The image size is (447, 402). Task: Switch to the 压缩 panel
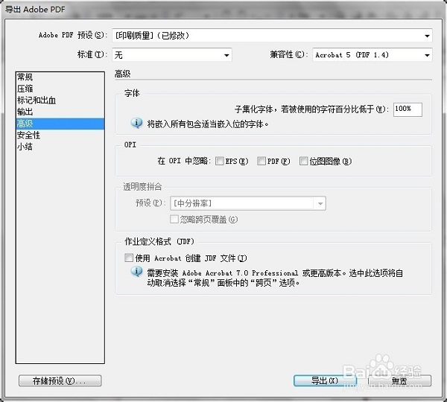(x=25, y=89)
